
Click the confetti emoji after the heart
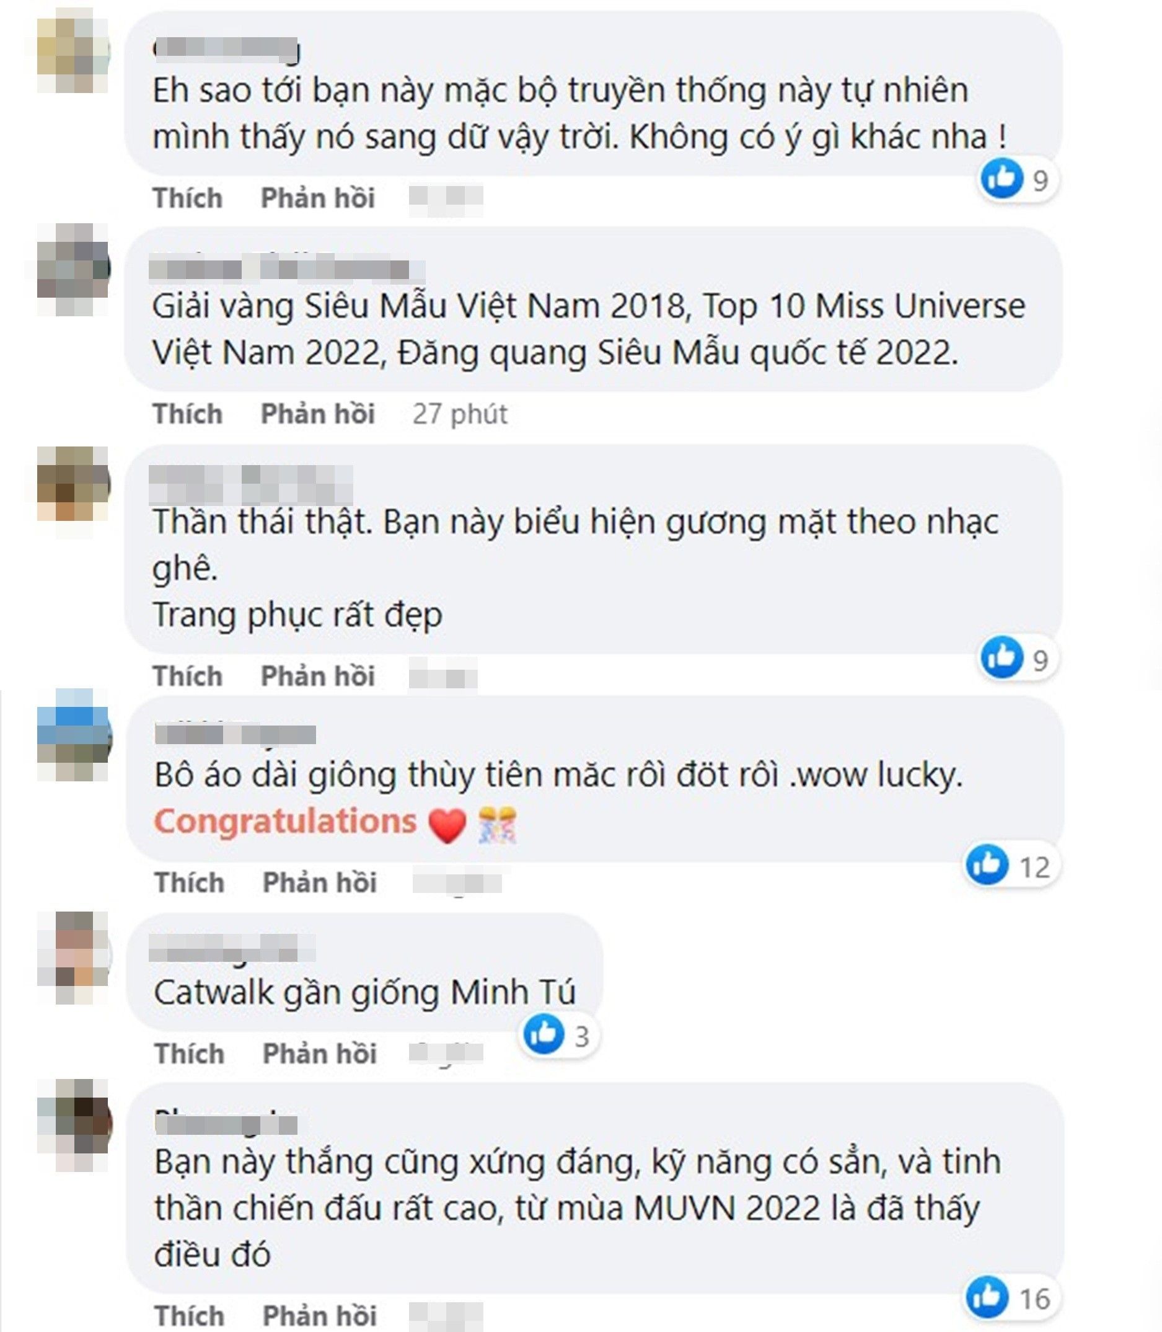pos(496,826)
